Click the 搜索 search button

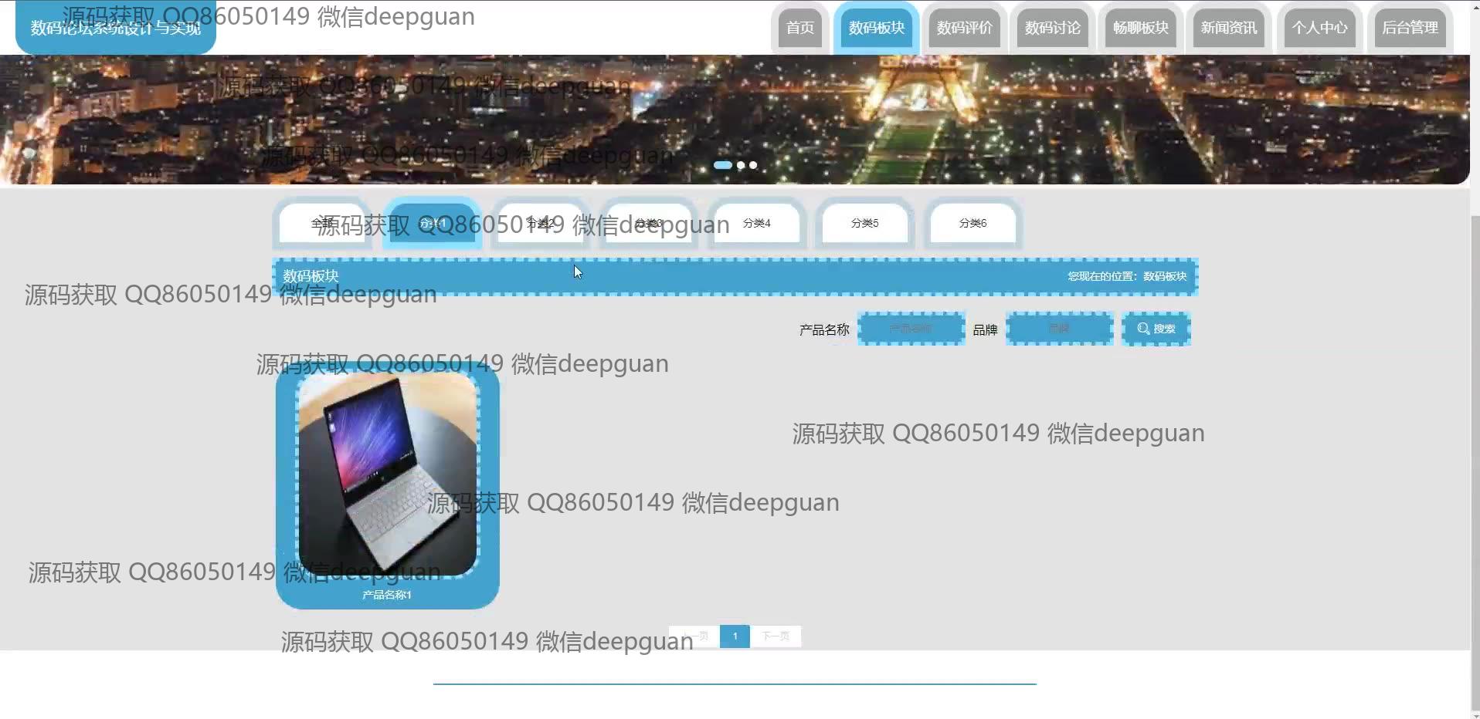(1156, 329)
